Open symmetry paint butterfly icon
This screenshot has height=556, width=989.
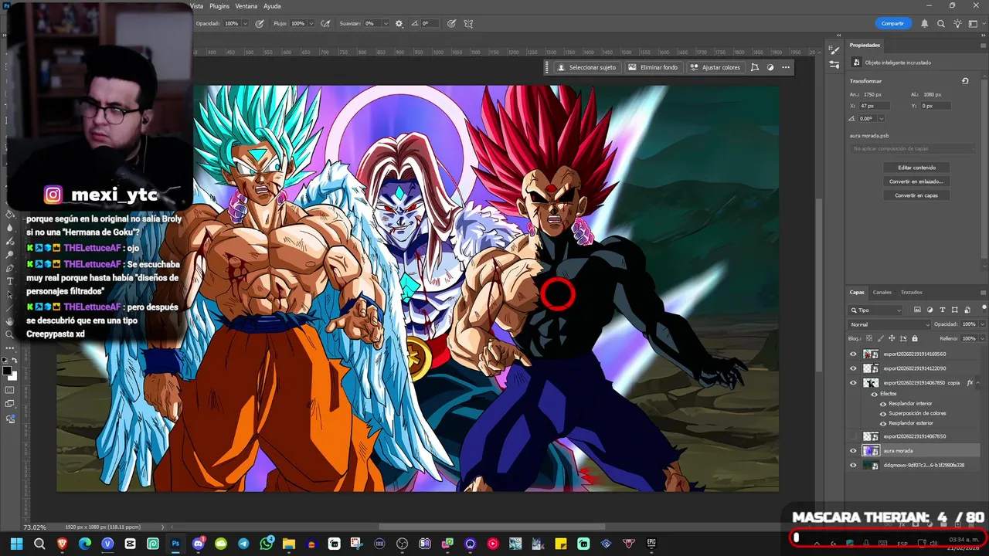point(468,23)
